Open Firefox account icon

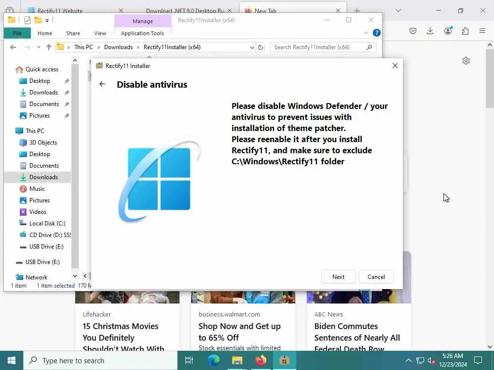pos(448,31)
